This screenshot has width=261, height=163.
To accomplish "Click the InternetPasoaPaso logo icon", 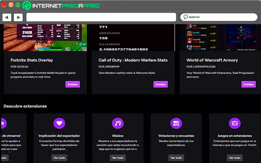I will 27,6.
